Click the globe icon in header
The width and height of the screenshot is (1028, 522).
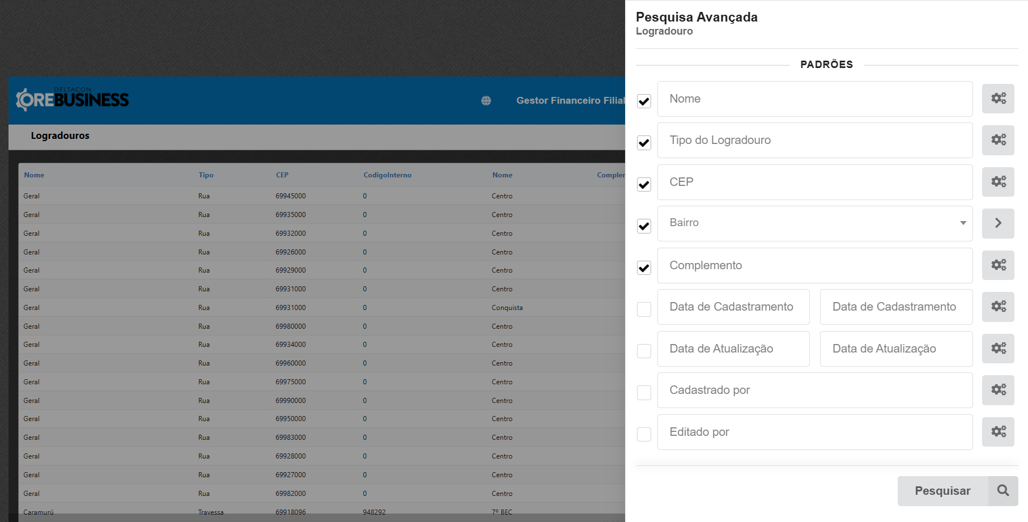pyautogui.click(x=486, y=101)
